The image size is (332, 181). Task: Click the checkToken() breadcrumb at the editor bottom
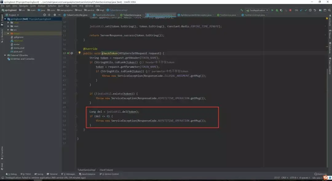[x=106, y=170]
